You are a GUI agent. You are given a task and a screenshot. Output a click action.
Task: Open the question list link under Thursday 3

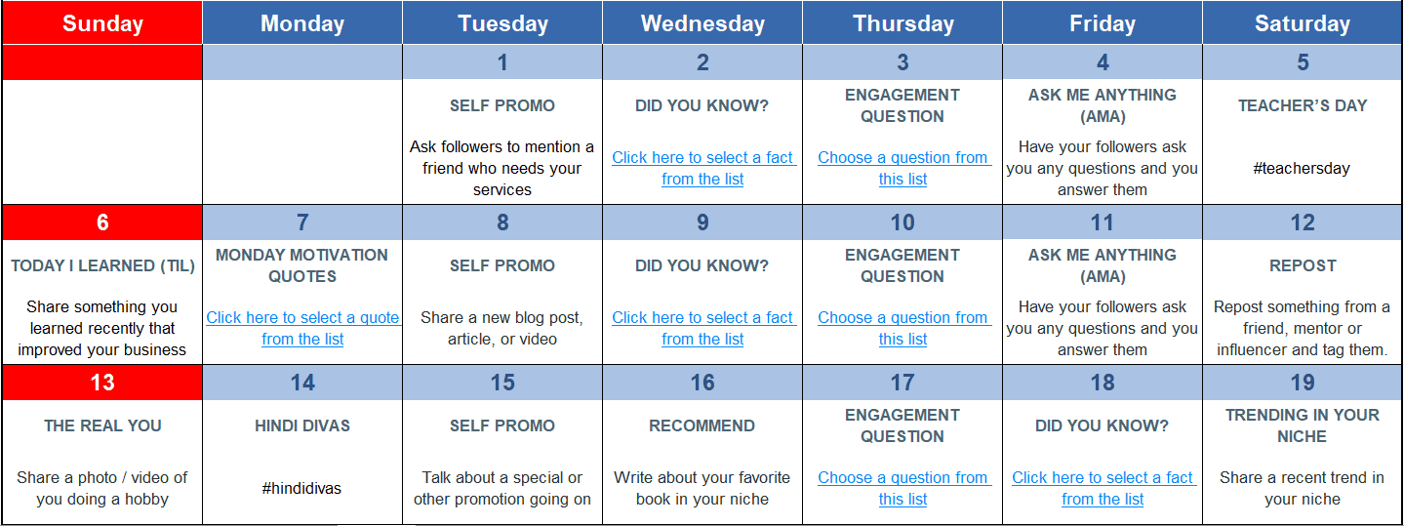point(903,168)
